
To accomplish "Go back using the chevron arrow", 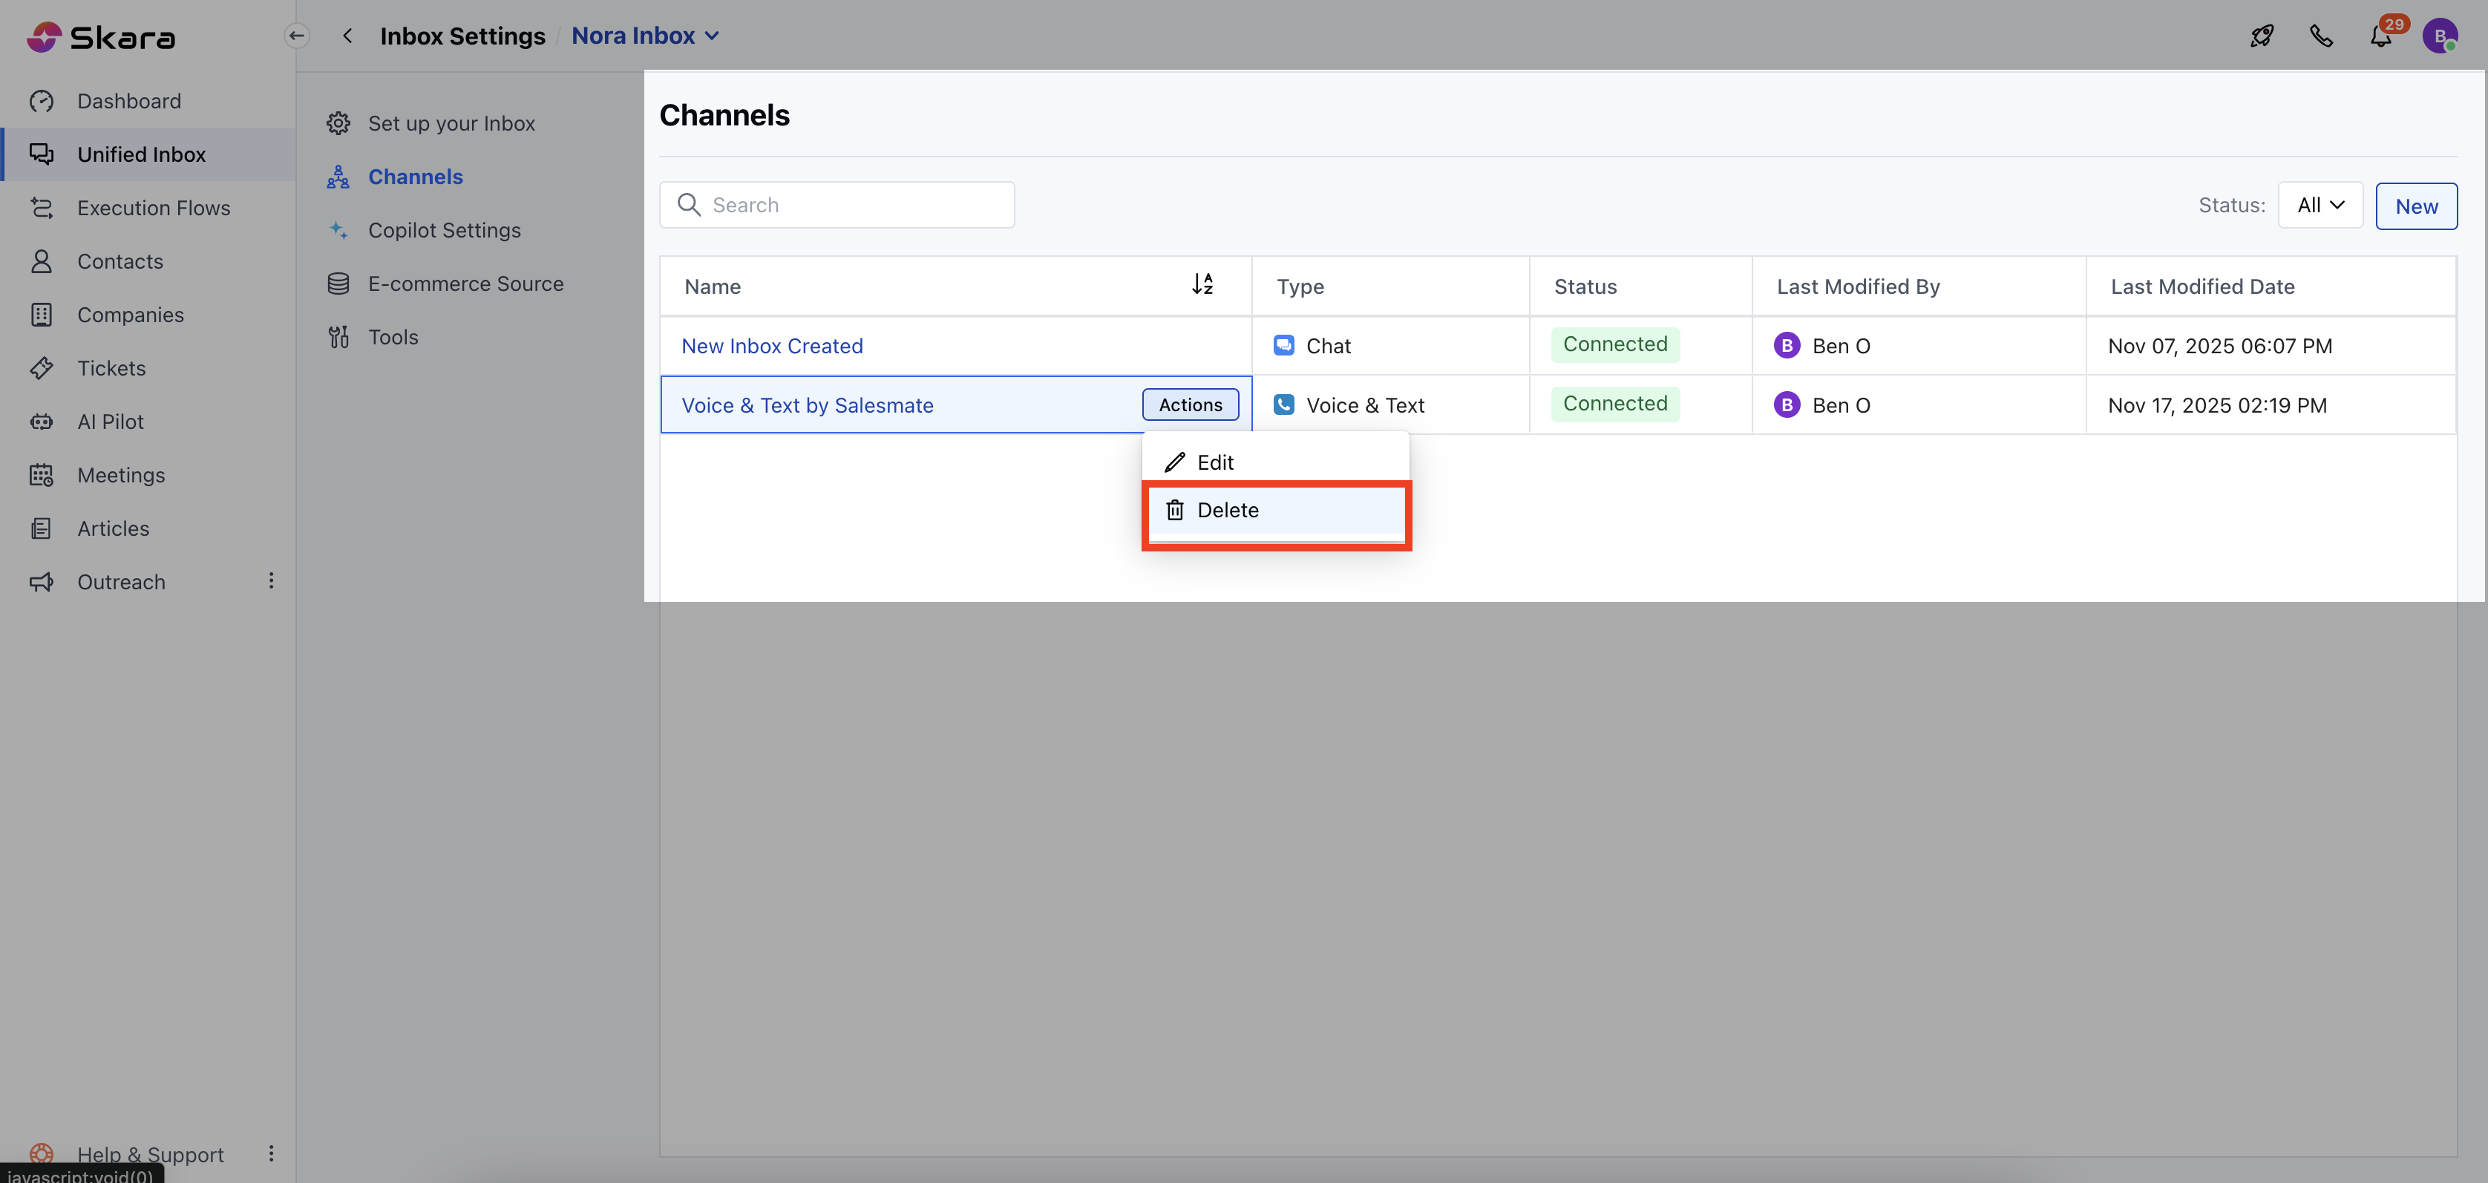I will (347, 36).
